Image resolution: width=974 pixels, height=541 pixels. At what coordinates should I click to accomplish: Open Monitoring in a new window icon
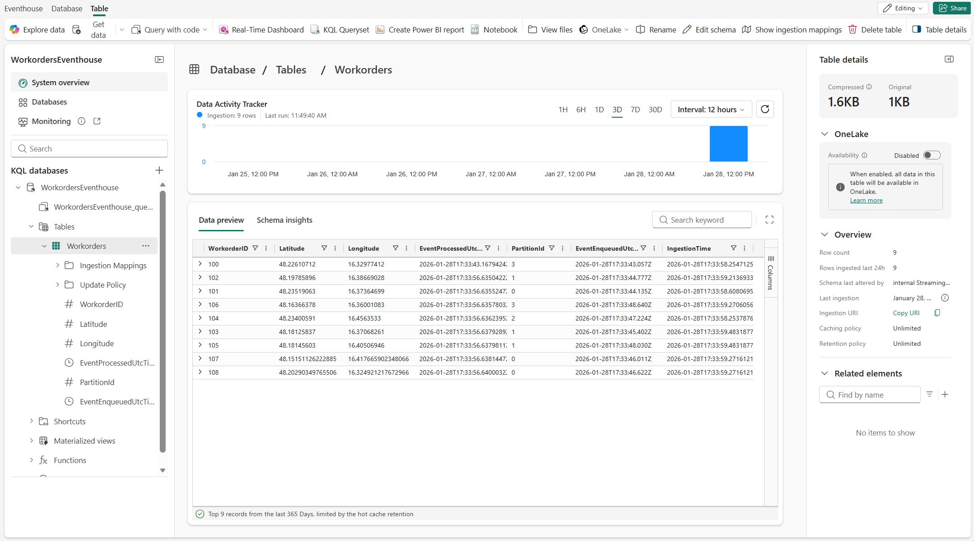point(97,121)
